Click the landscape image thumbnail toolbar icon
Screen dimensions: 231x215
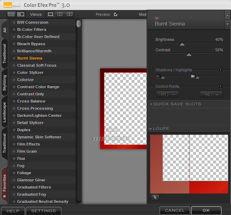(11, 14)
